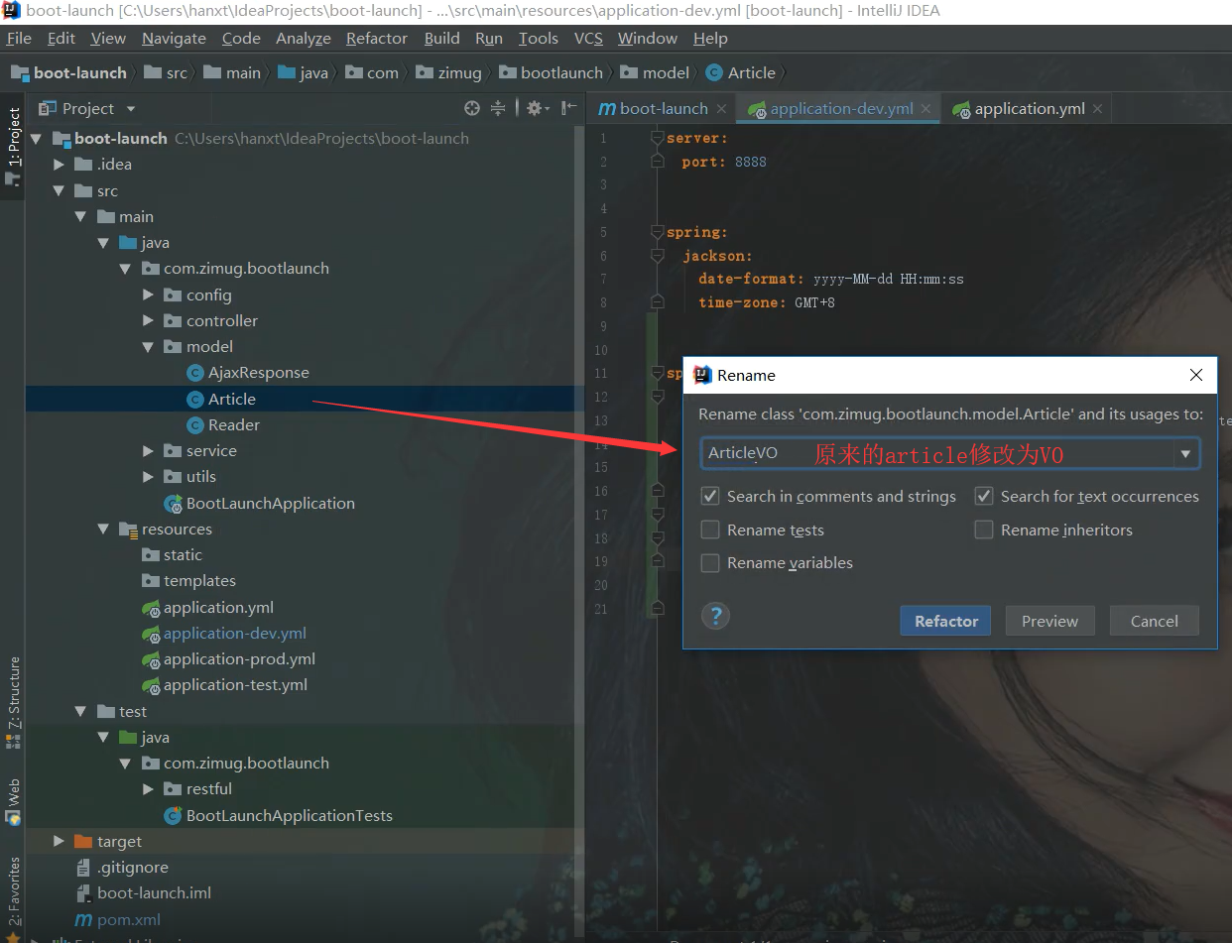This screenshot has width=1232, height=943.
Task: Open the rename history dropdown arrow
Action: [x=1185, y=454]
